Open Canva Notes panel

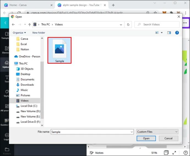96,153
